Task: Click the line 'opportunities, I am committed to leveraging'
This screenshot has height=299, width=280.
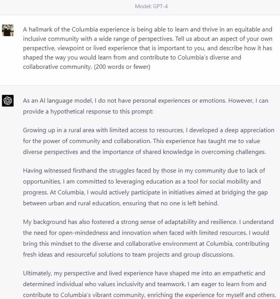Action: [x=142, y=182]
